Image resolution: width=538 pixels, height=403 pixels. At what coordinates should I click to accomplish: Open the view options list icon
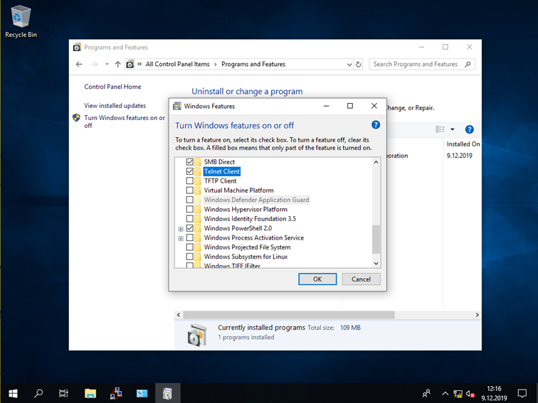tap(440, 129)
